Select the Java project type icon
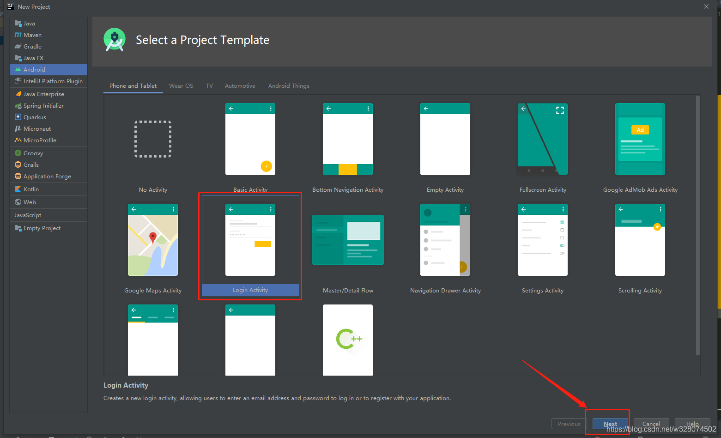This screenshot has height=438, width=721. point(18,24)
